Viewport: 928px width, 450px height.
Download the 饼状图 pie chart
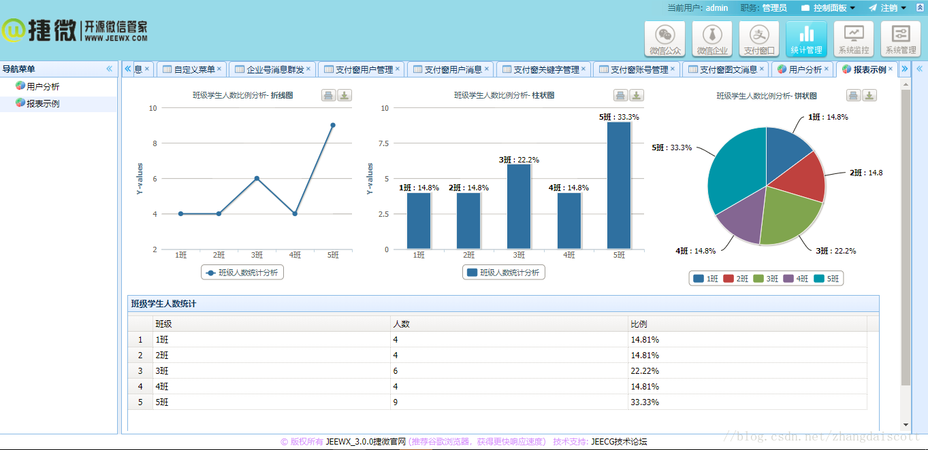(x=869, y=95)
